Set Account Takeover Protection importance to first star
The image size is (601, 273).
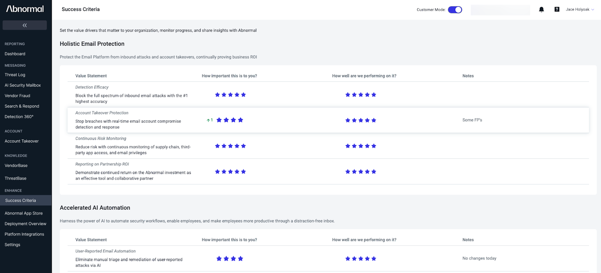click(219, 120)
